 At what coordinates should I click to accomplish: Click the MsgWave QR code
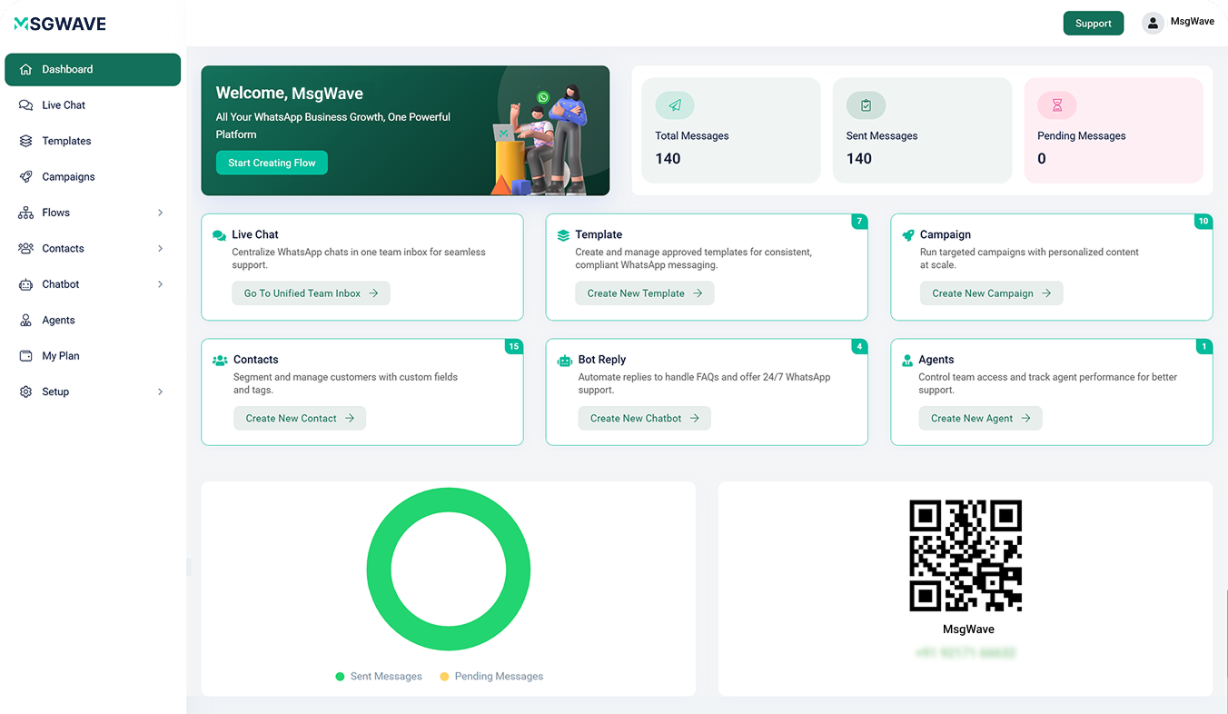(966, 555)
